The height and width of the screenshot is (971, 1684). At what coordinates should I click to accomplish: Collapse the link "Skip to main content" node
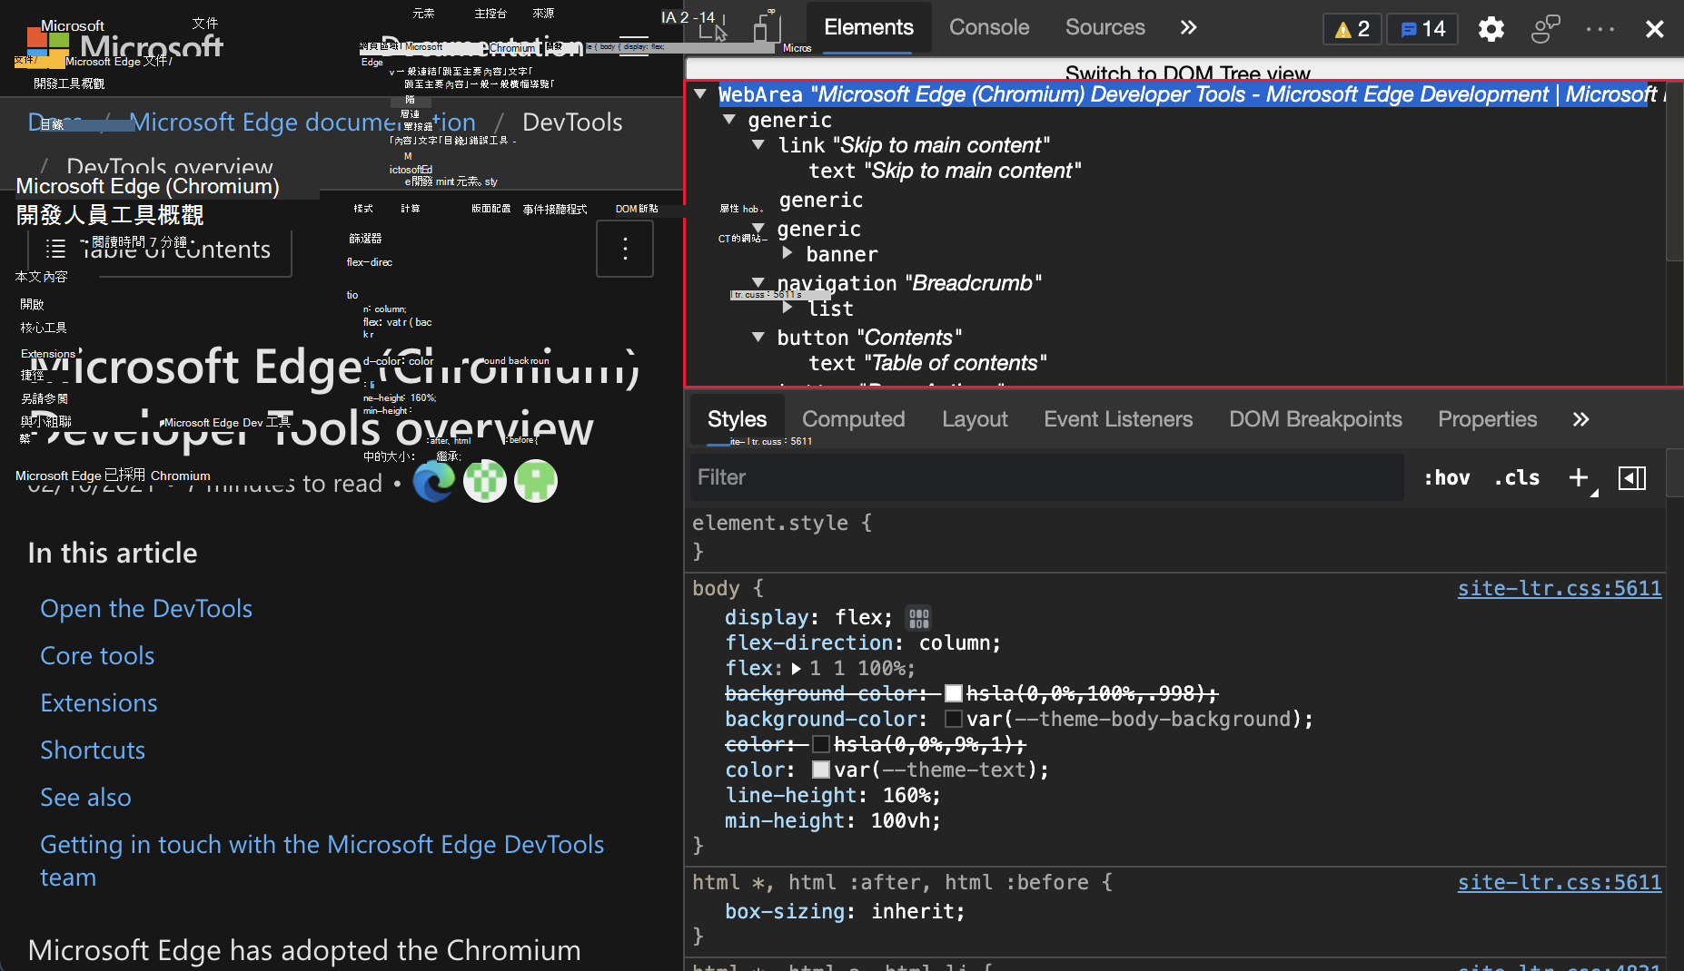(758, 144)
